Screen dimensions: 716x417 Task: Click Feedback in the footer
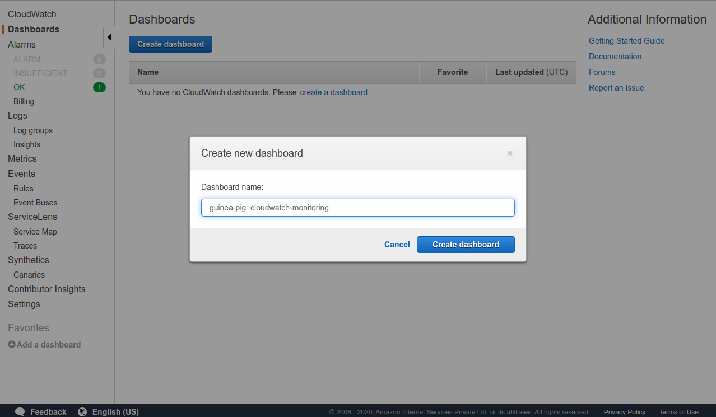tap(48, 412)
